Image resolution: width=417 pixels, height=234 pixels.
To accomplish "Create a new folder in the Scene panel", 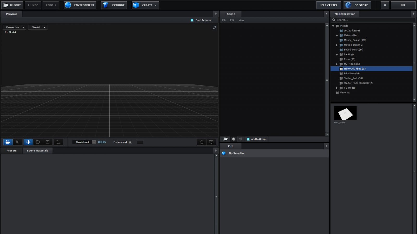I will pyautogui.click(x=225, y=139).
